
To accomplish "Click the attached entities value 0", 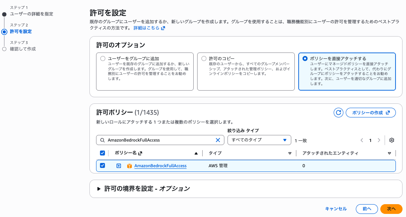I will [303, 166].
